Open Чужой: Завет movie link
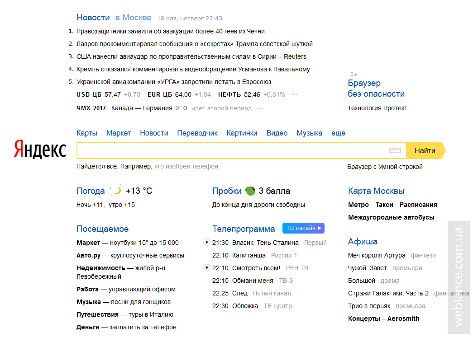Image resolution: width=473 pixels, height=337 pixels. tap(367, 268)
